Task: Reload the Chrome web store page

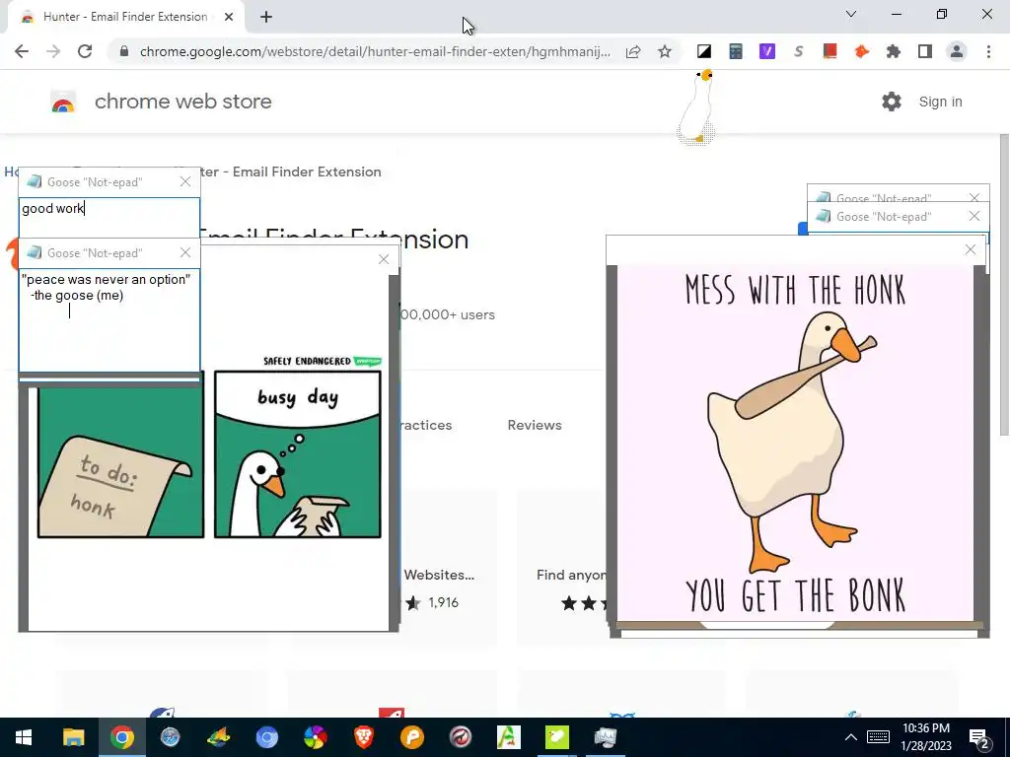Action: [x=85, y=51]
